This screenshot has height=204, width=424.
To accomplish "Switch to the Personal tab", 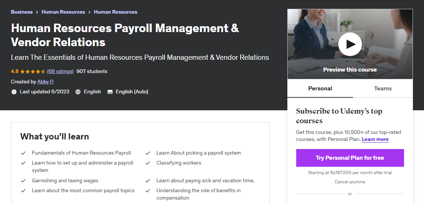I will pyautogui.click(x=320, y=89).
